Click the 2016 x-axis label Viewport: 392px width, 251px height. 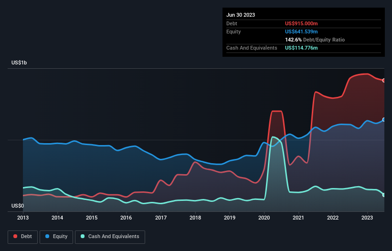coord(126,218)
